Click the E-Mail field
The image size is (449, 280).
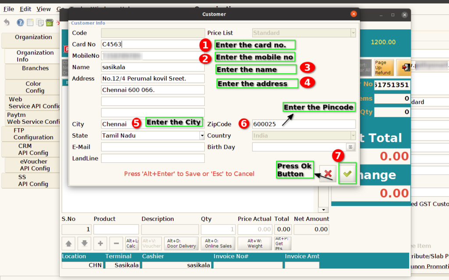(x=153, y=147)
